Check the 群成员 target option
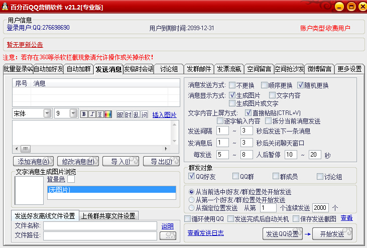Viewport: 367px width, 248px height. pyautogui.click(x=276, y=176)
